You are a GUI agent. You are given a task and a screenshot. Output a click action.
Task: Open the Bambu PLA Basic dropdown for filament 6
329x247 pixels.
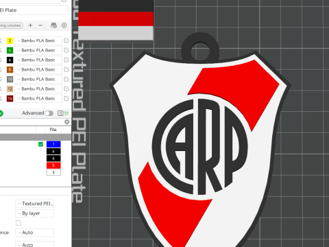38,60
